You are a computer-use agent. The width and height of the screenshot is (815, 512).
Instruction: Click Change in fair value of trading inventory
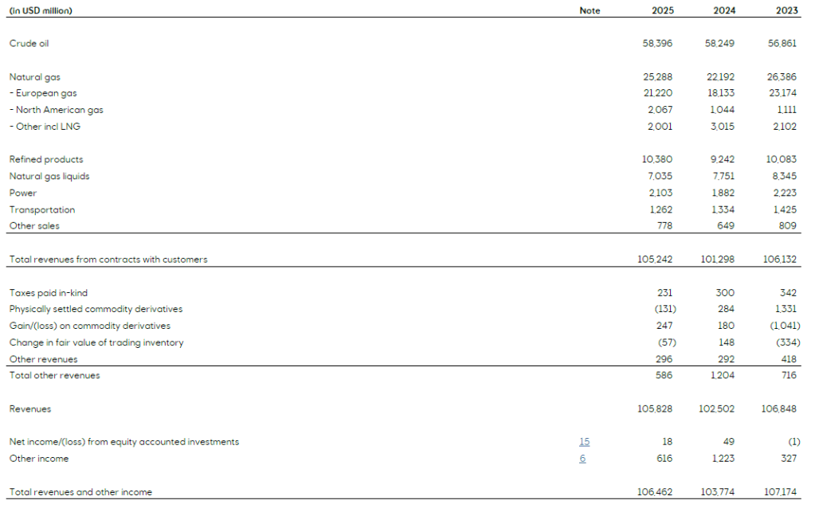[96, 342]
